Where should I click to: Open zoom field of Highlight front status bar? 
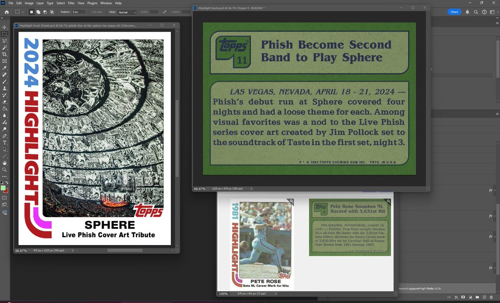coord(21,250)
